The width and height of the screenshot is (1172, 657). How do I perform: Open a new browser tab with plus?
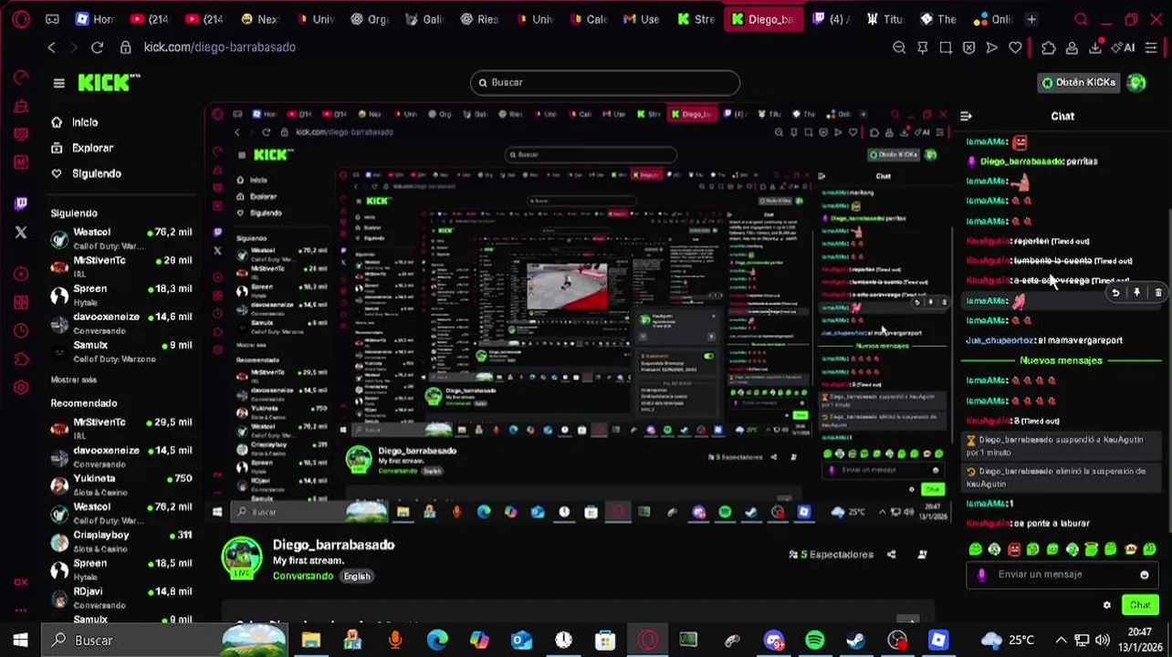[1031, 19]
